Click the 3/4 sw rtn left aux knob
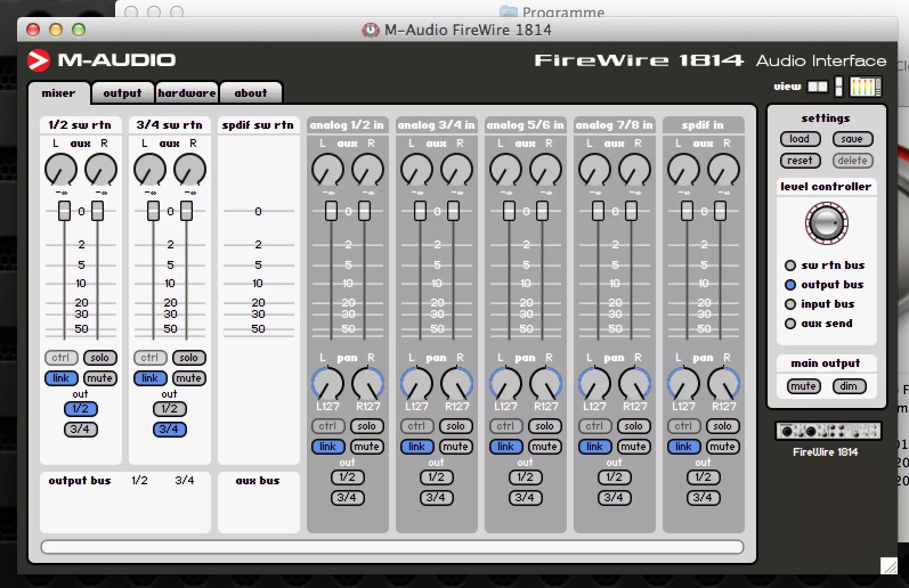This screenshot has height=588, width=909. pos(150,170)
